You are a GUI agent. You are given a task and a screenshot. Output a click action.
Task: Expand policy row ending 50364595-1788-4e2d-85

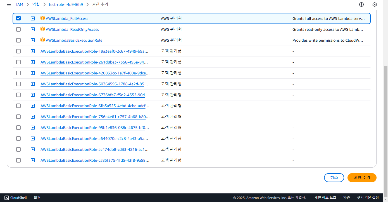33,84
